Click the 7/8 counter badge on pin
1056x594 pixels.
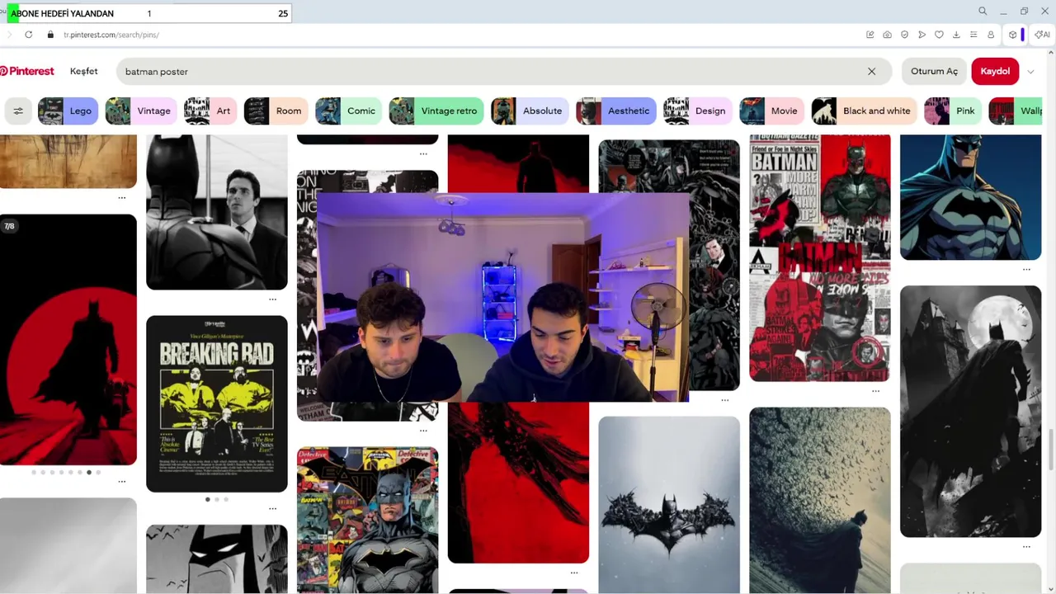pyautogui.click(x=9, y=226)
